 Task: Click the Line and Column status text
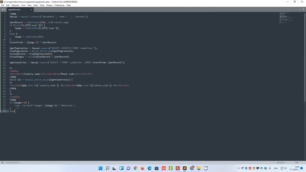12,162
